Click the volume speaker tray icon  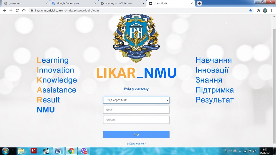click(255, 151)
